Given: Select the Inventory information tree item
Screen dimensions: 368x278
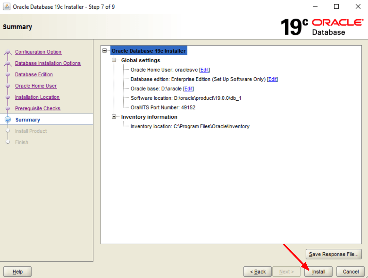Looking at the screenshot, I should [149, 117].
